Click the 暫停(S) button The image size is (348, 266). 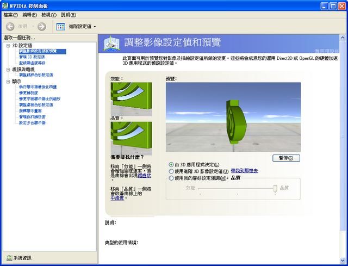pos(286,158)
